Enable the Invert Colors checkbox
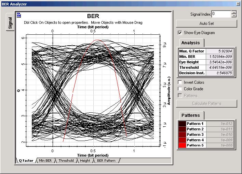The image size is (242, 174). (x=180, y=82)
